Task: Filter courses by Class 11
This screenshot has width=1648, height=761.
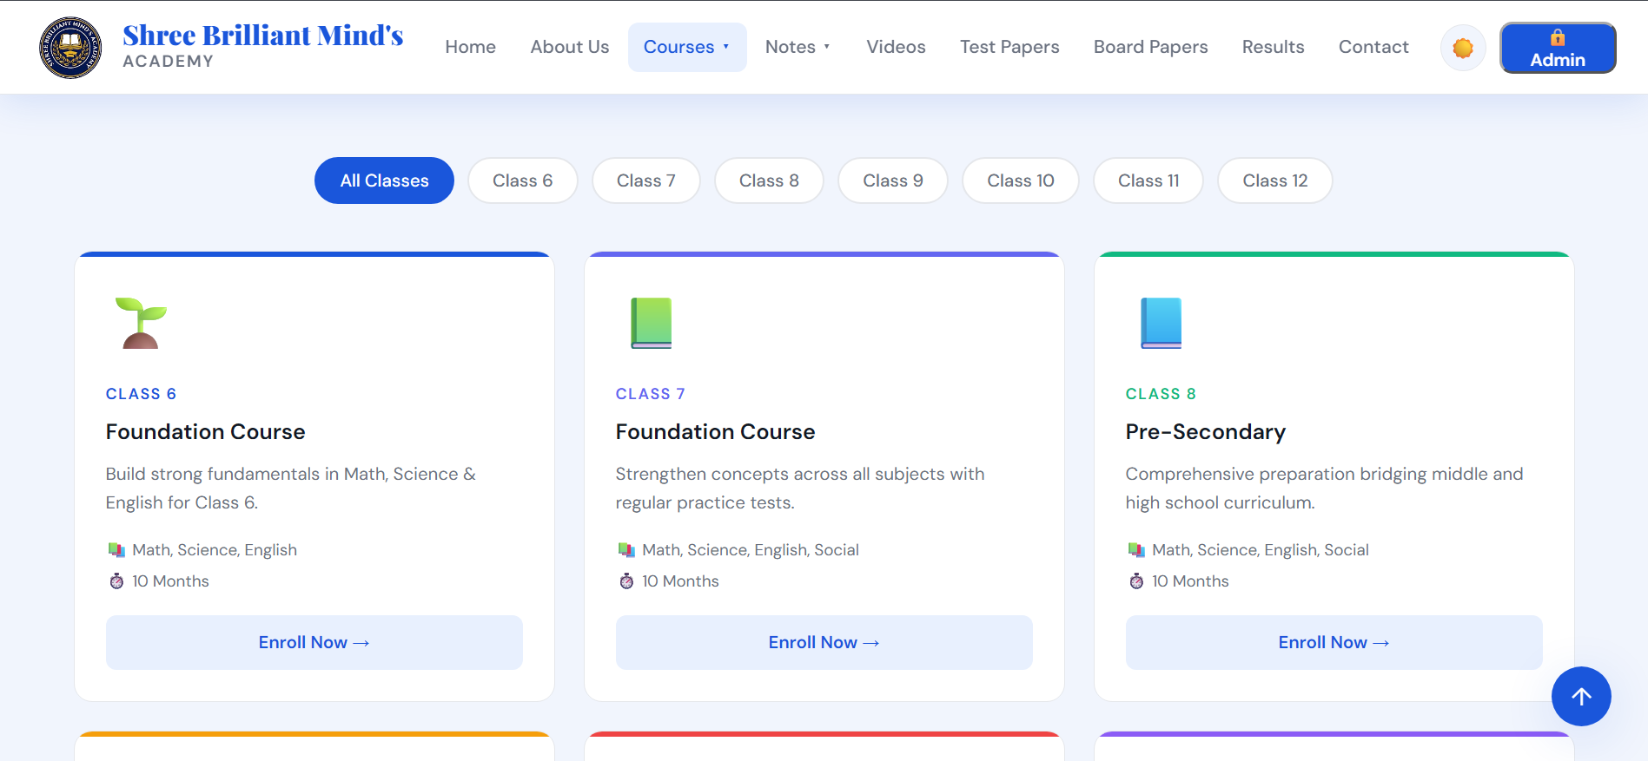Action: 1148,180
